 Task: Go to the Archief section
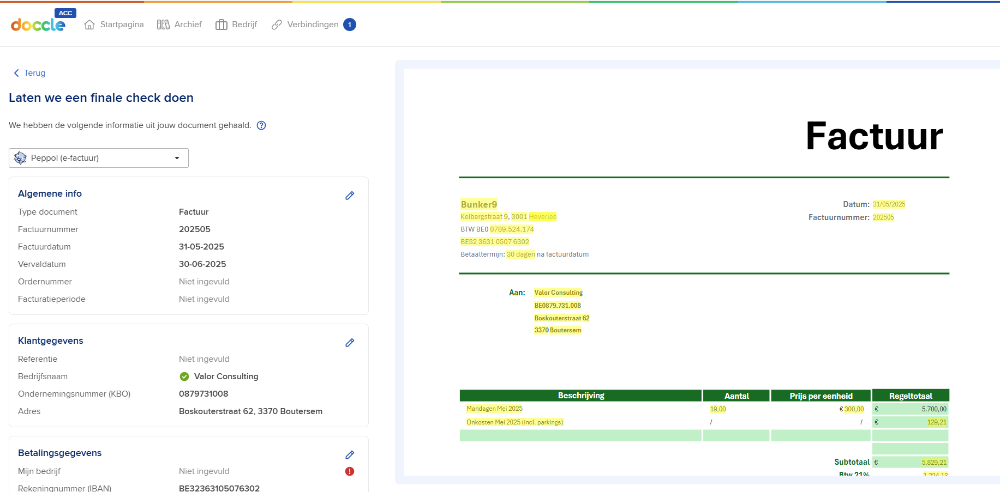179,25
